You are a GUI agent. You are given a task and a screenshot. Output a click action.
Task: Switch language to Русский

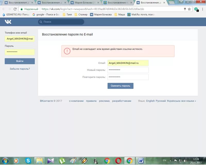click(161, 101)
